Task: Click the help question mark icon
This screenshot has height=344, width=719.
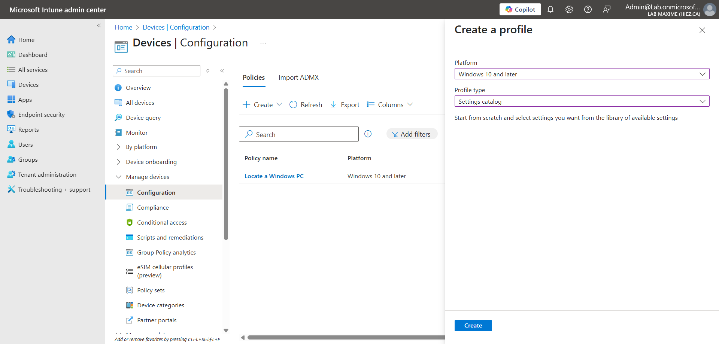Action: point(588,9)
